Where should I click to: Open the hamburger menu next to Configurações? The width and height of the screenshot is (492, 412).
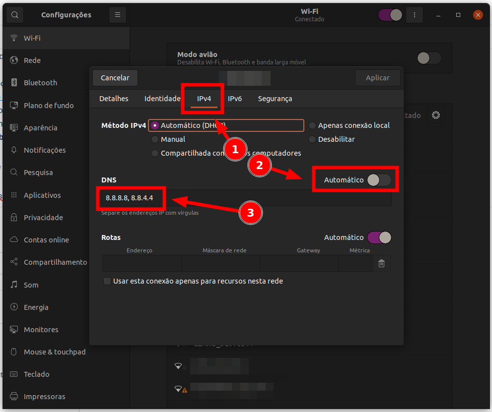[x=118, y=15]
